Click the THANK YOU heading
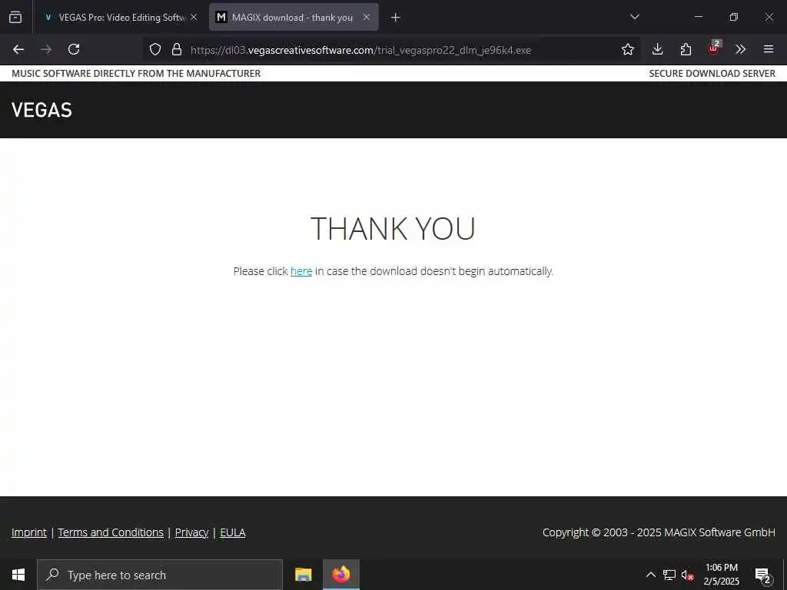 393,228
